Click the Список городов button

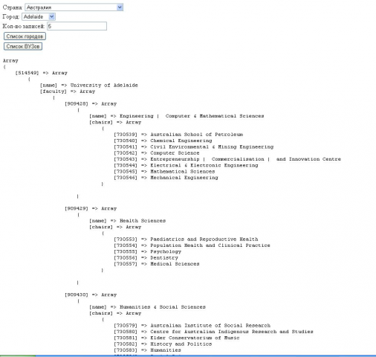click(x=25, y=36)
